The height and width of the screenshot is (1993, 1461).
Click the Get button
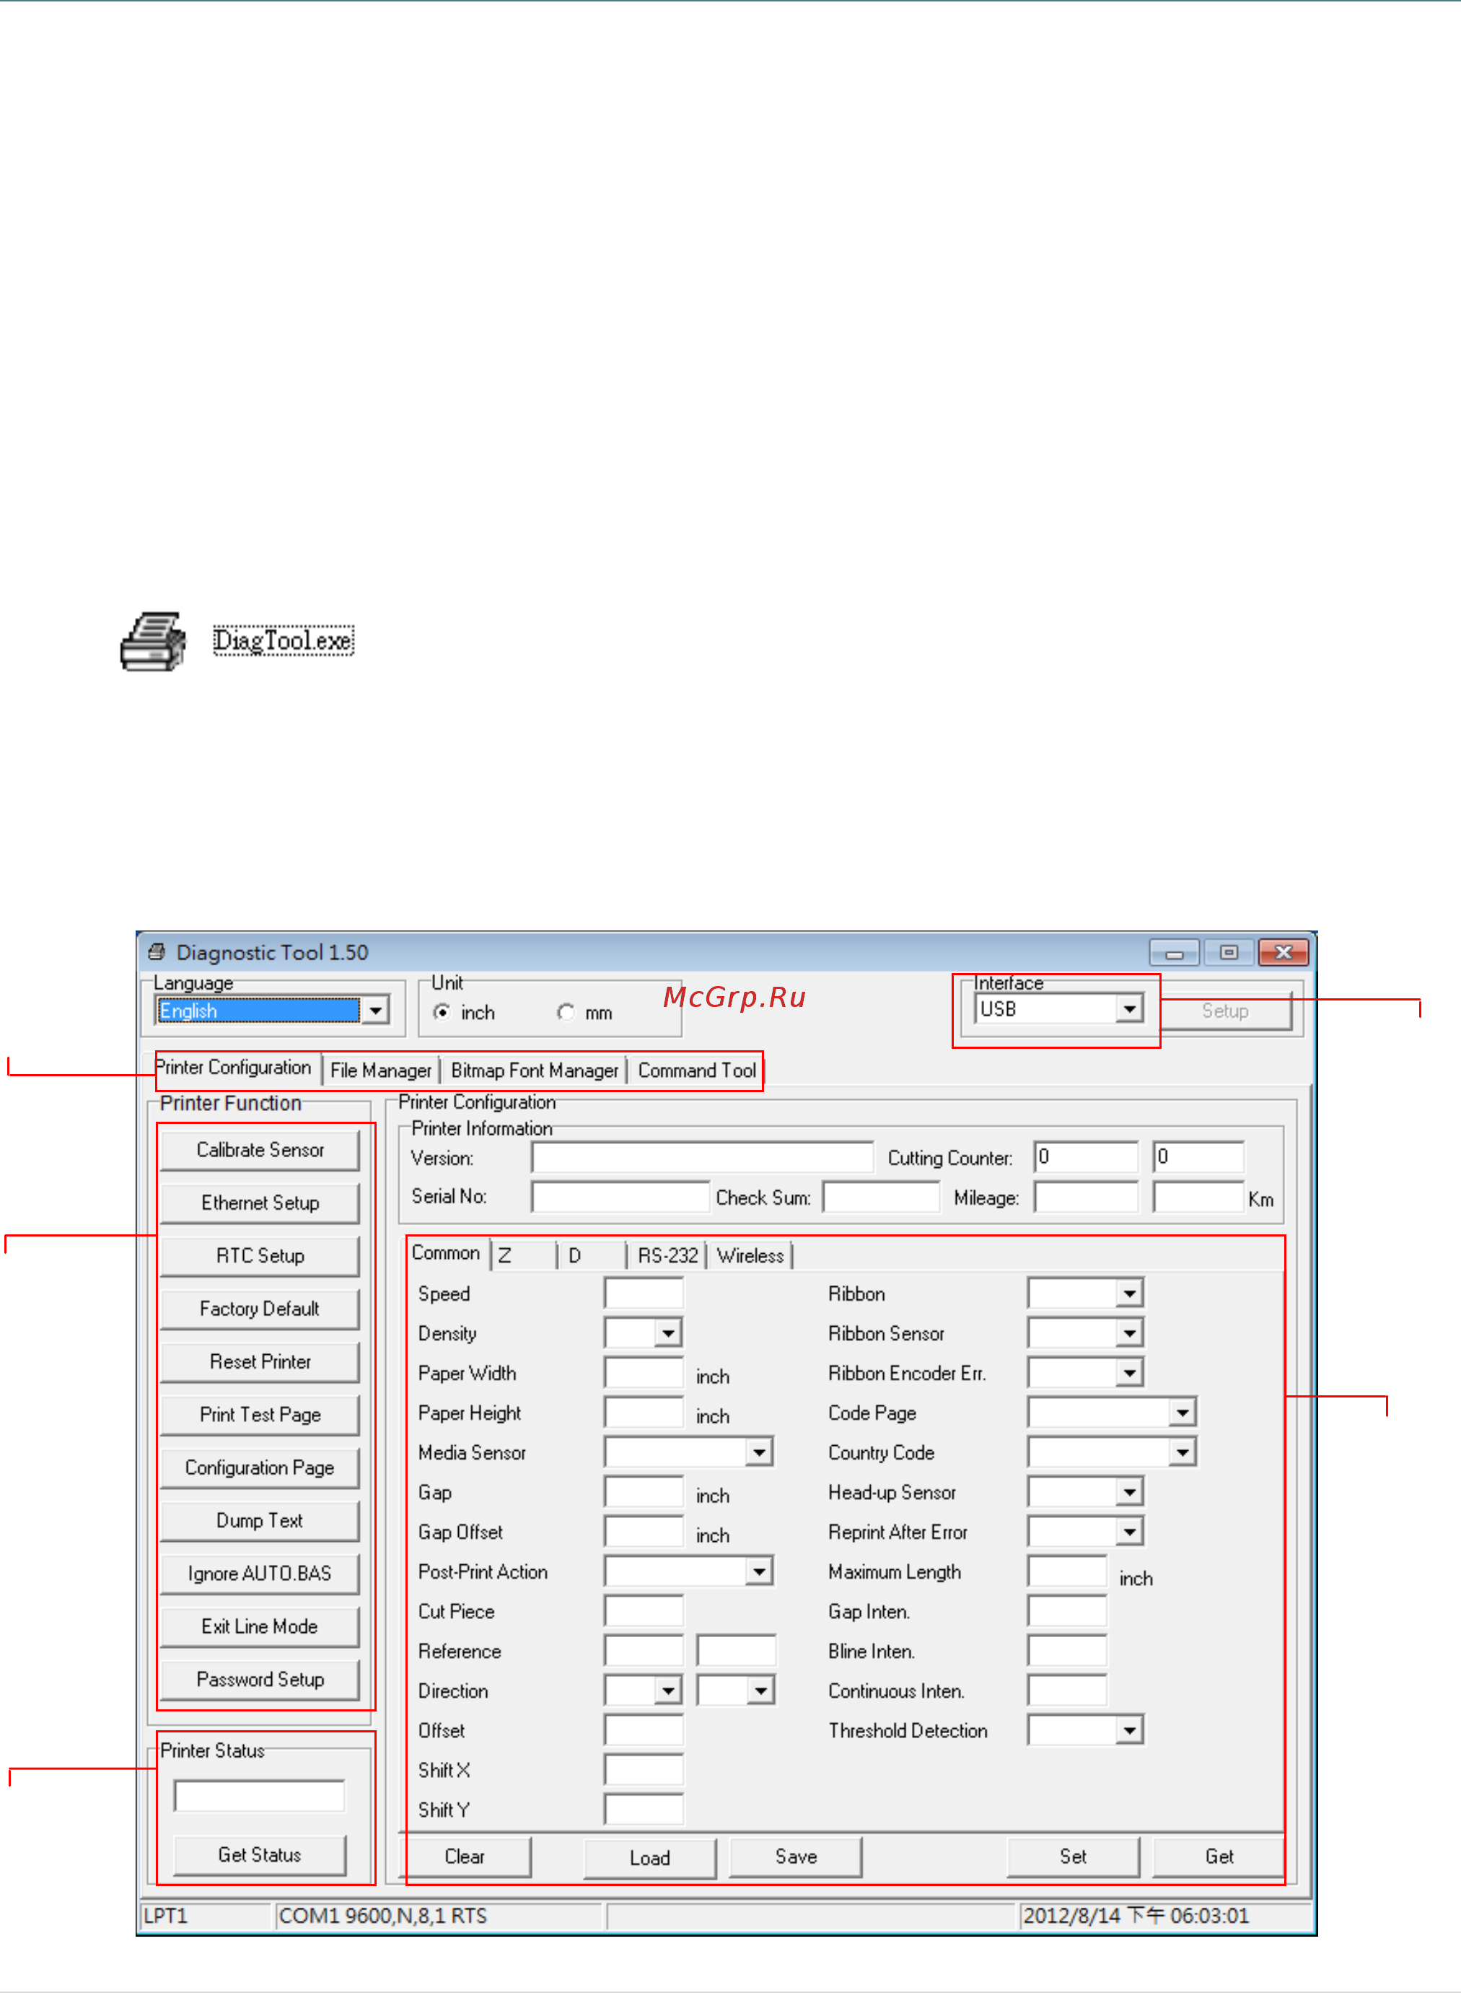[1219, 1857]
